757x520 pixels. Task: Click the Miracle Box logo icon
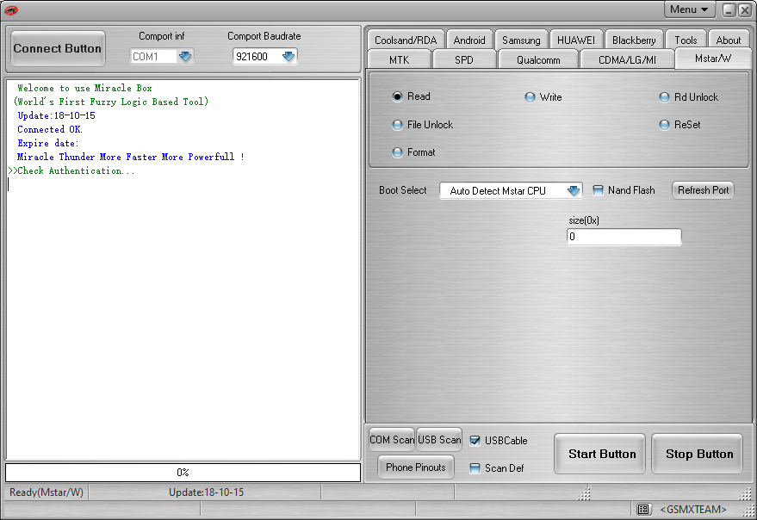coord(11,9)
